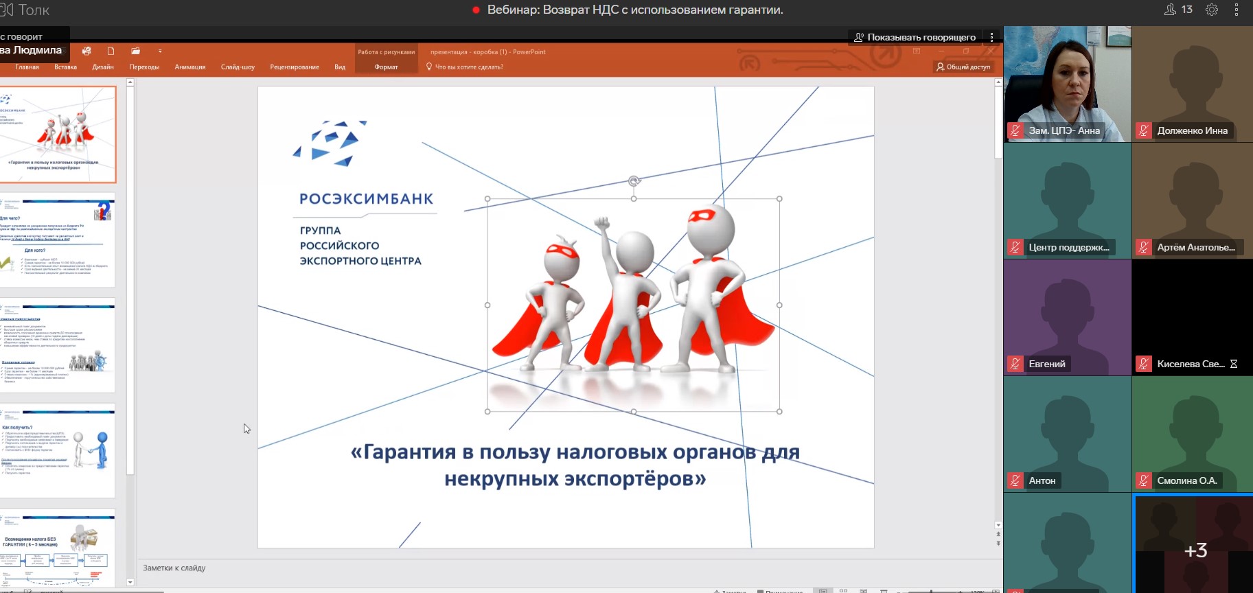The height and width of the screenshot is (593, 1253).
Task: Click the muted microphone icon for Артём Анатолье...
Action: tap(1144, 247)
